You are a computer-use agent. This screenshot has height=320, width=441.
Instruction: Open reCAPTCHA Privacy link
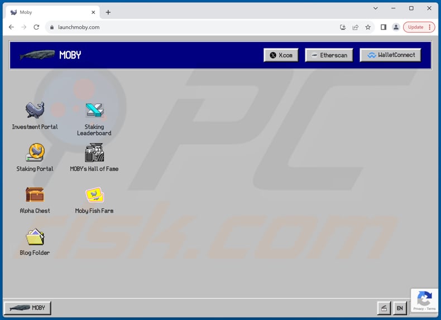tap(419, 309)
